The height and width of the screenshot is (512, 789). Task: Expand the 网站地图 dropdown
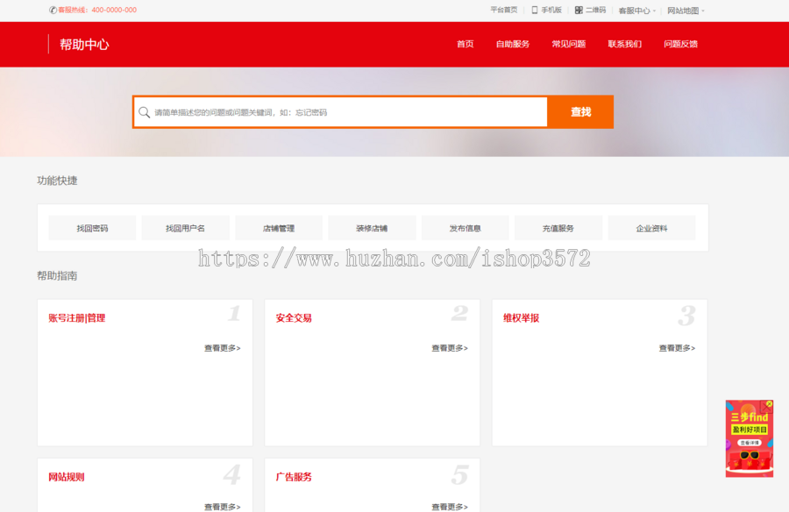coord(686,11)
